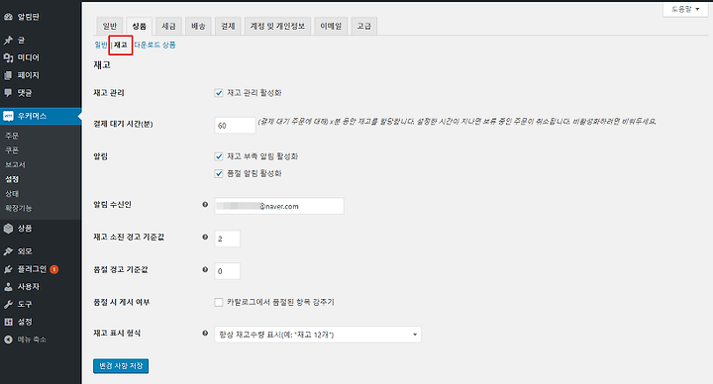Click the media (미디어) icon in sidebar

pos(8,57)
